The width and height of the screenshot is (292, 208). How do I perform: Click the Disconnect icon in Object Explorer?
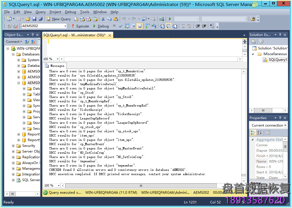[x=33, y=42]
